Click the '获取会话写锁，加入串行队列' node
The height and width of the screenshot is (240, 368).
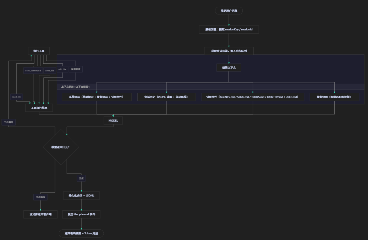[229, 51]
